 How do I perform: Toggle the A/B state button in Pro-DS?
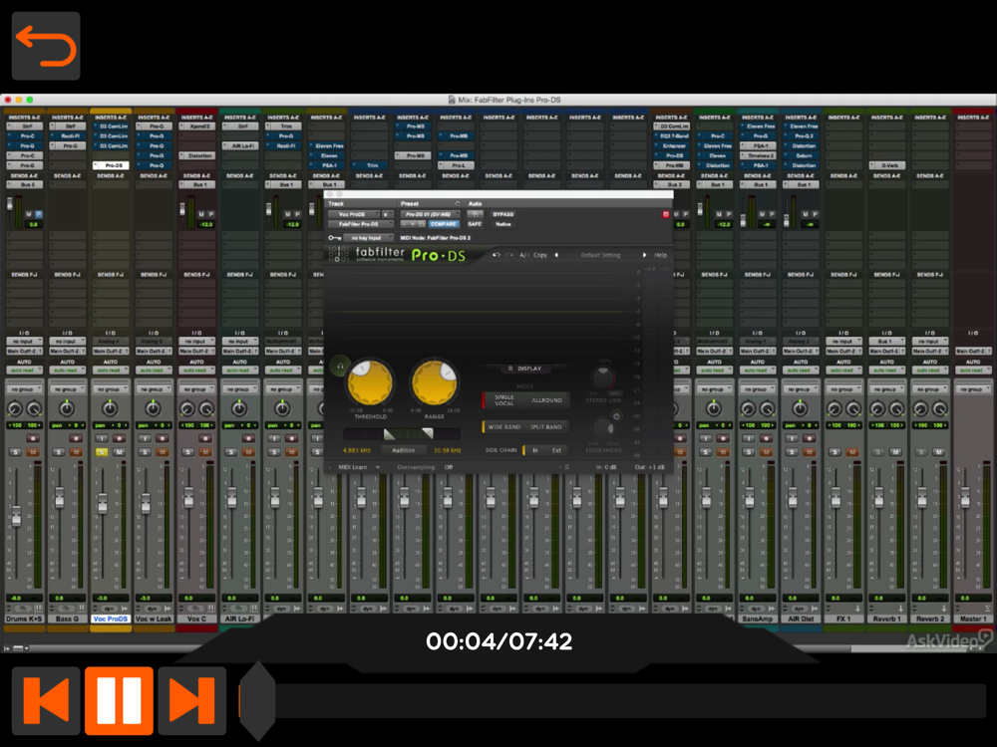click(523, 255)
